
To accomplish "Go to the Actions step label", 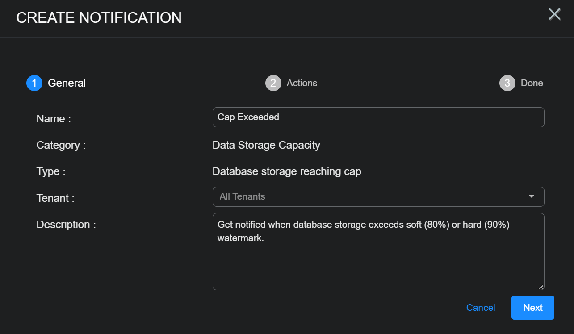I will [x=302, y=83].
